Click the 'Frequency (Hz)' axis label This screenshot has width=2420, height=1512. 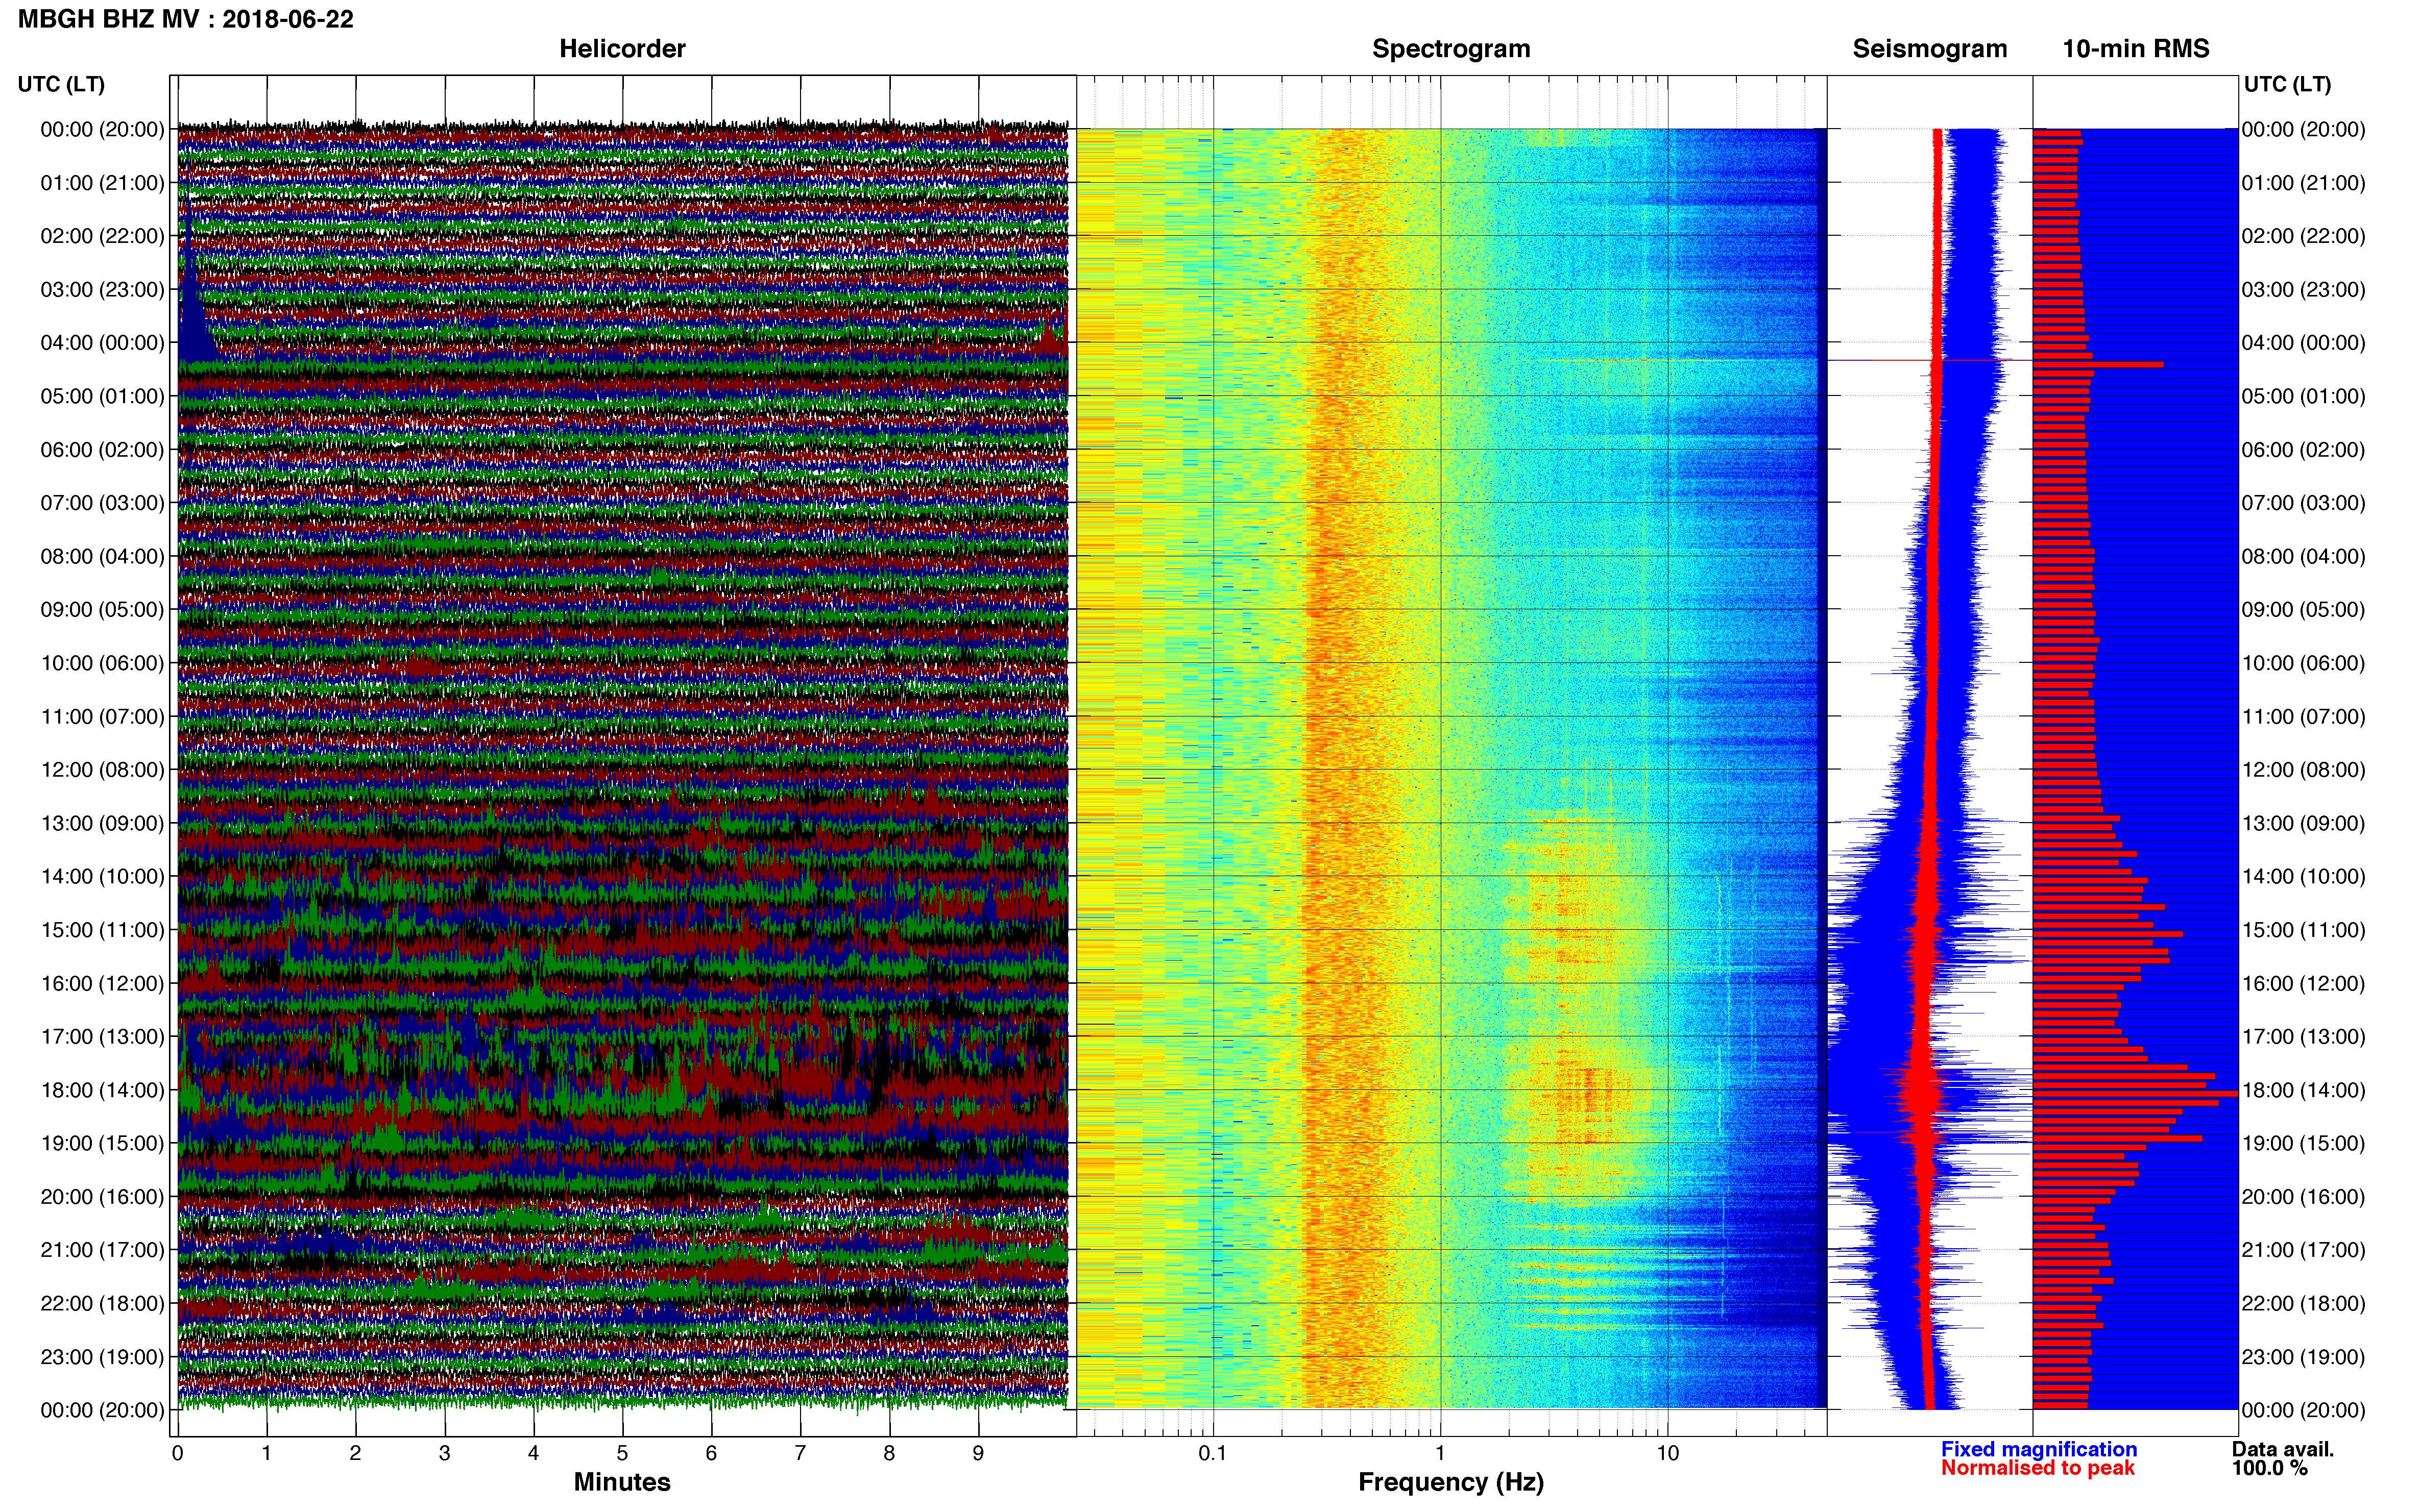point(1450,1483)
